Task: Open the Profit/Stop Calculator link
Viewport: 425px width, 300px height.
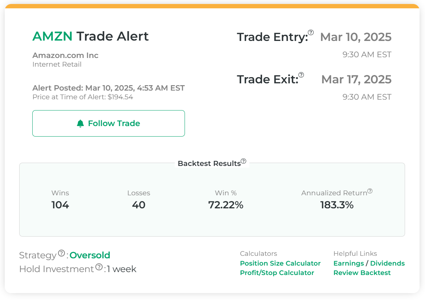Action: (x=277, y=273)
